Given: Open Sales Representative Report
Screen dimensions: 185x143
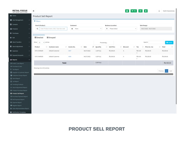Looking at the screenshot, I should (20, 108).
